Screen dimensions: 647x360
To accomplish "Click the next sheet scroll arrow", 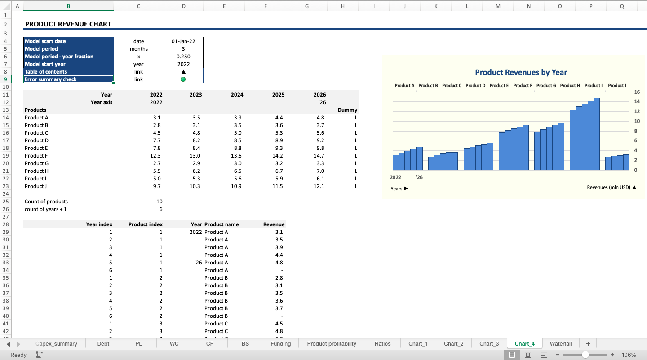I will pyautogui.click(x=18, y=344).
